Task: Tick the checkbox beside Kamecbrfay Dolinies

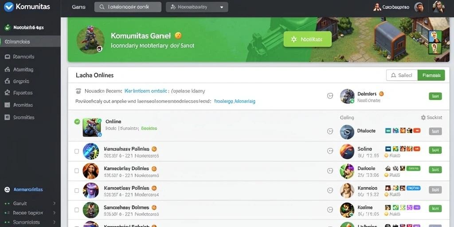Action: (77, 171)
